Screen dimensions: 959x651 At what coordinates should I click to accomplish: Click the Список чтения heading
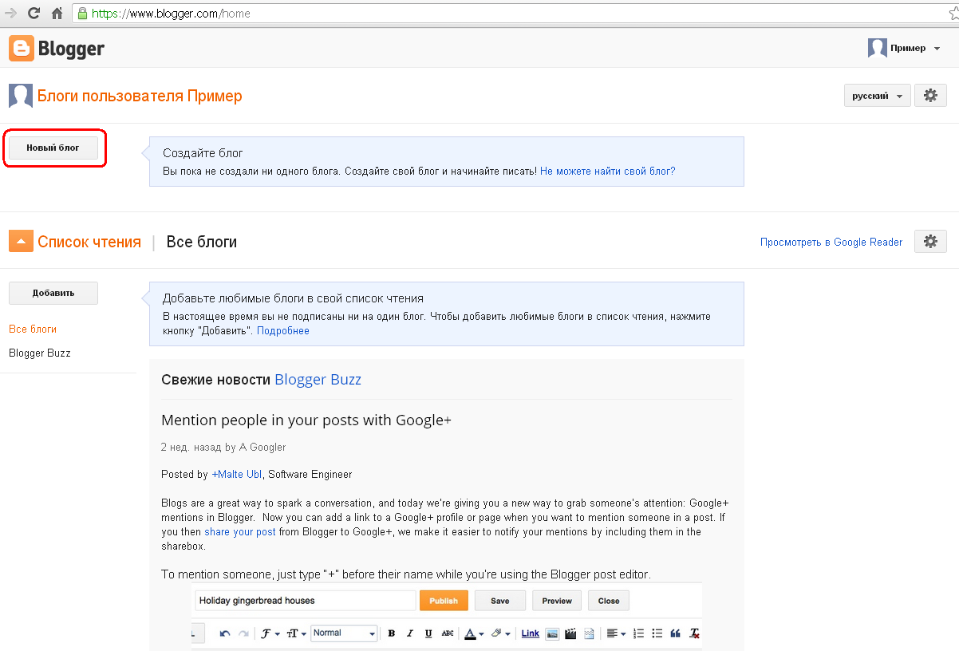click(89, 242)
